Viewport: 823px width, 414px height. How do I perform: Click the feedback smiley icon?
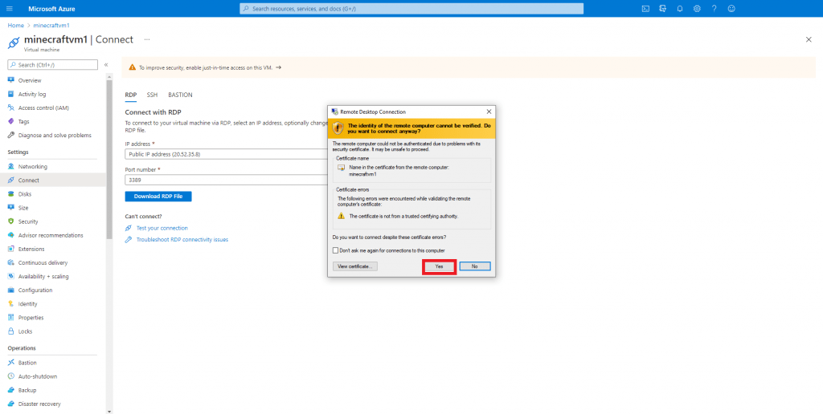pyautogui.click(x=731, y=8)
